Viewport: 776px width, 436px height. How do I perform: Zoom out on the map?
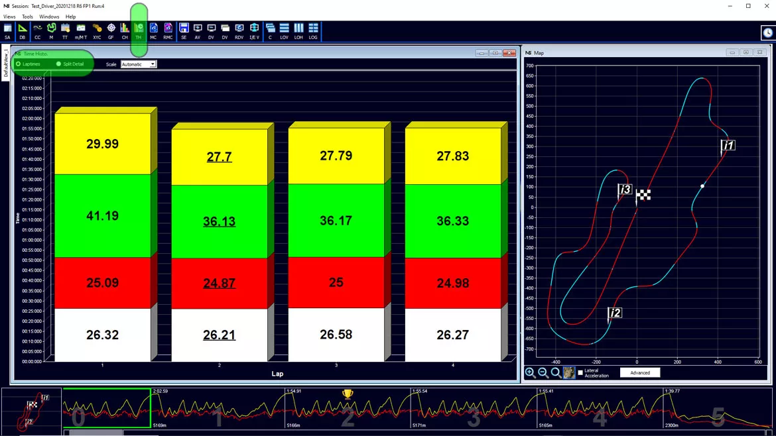click(543, 373)
